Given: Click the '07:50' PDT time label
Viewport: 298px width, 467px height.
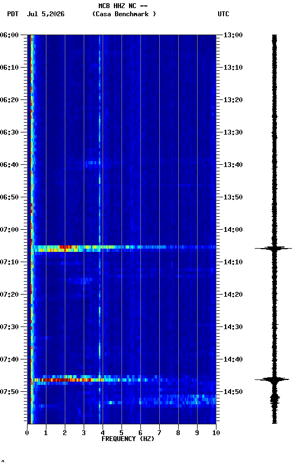Looking at the screenshot, I should click(9, 392).
